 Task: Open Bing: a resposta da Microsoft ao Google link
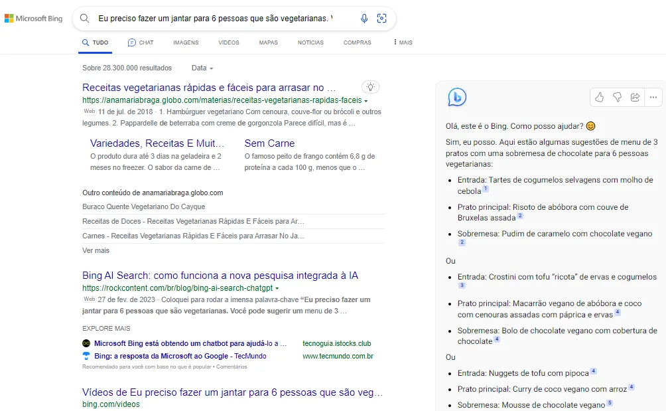[180, 356]
